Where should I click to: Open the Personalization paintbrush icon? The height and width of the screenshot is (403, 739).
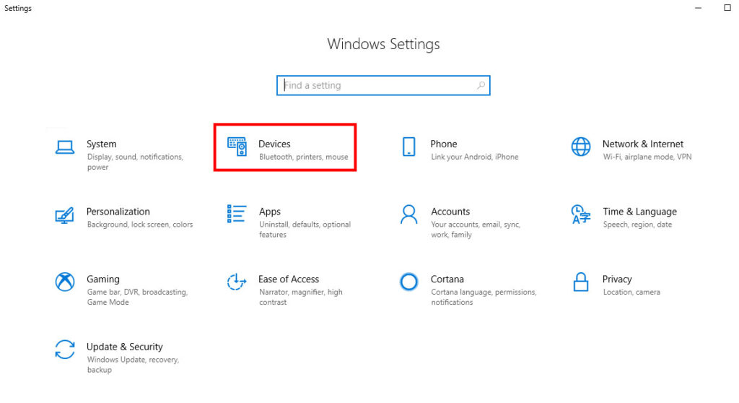64,216
